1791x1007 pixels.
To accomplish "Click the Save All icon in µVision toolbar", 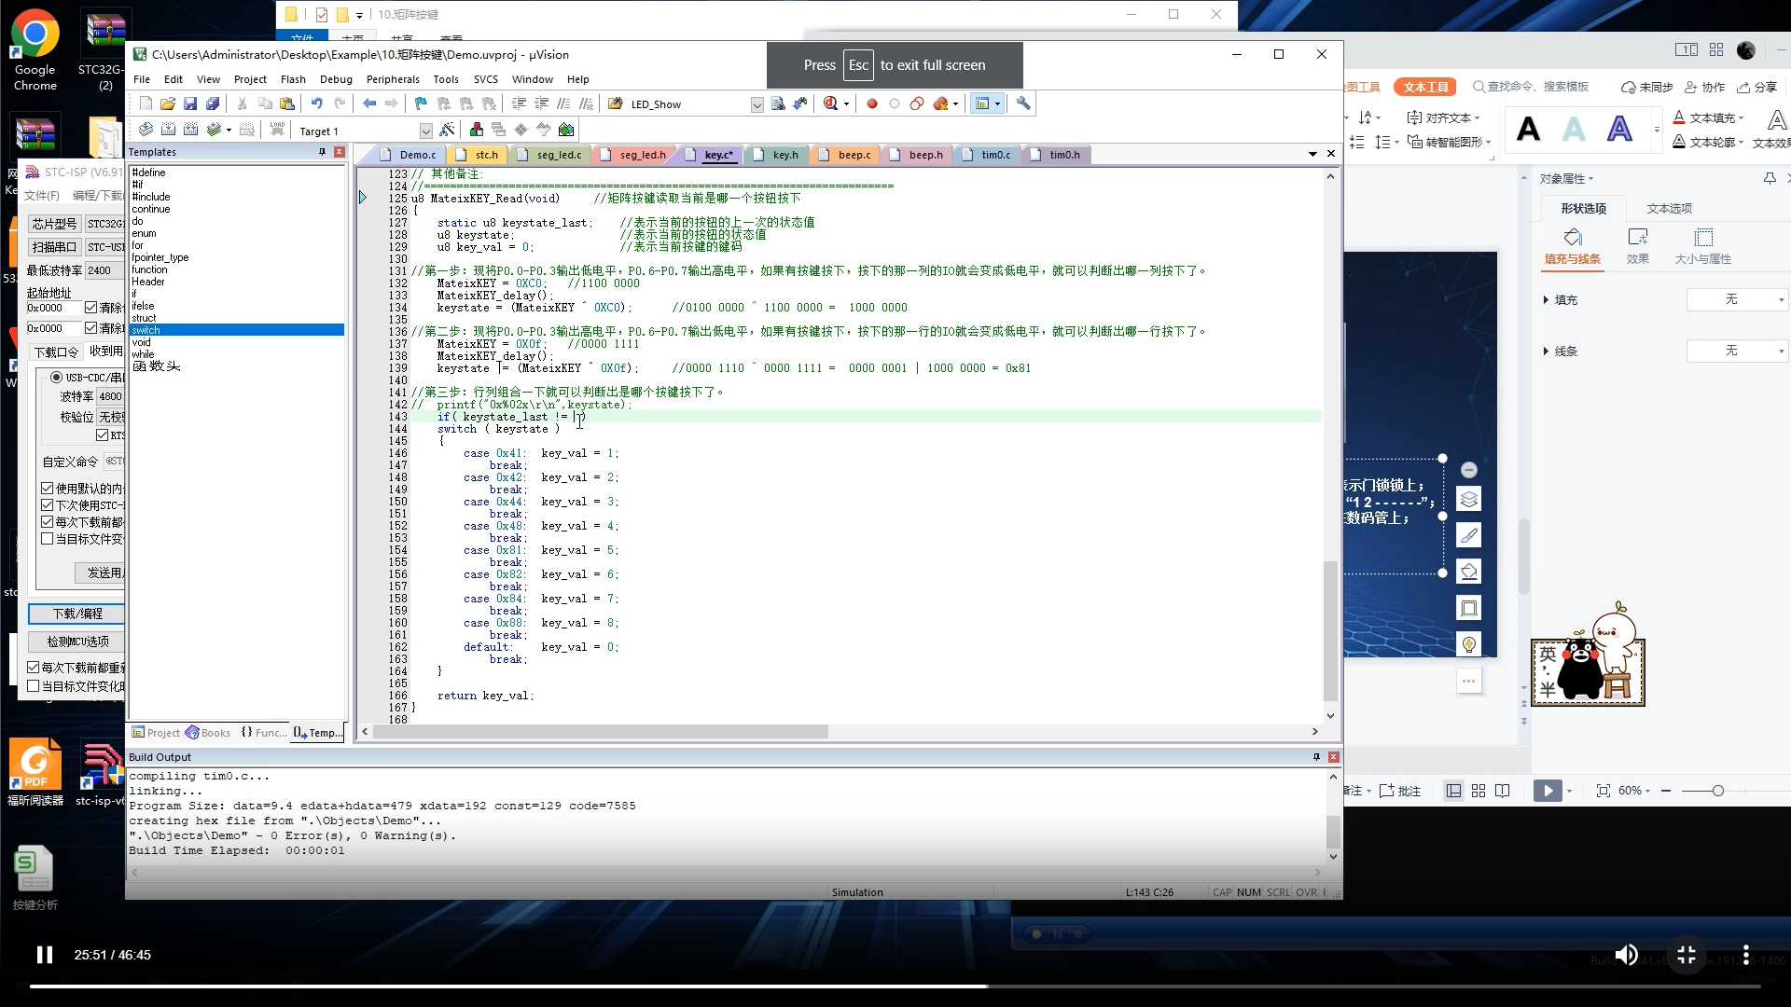I will click(213, 103).
